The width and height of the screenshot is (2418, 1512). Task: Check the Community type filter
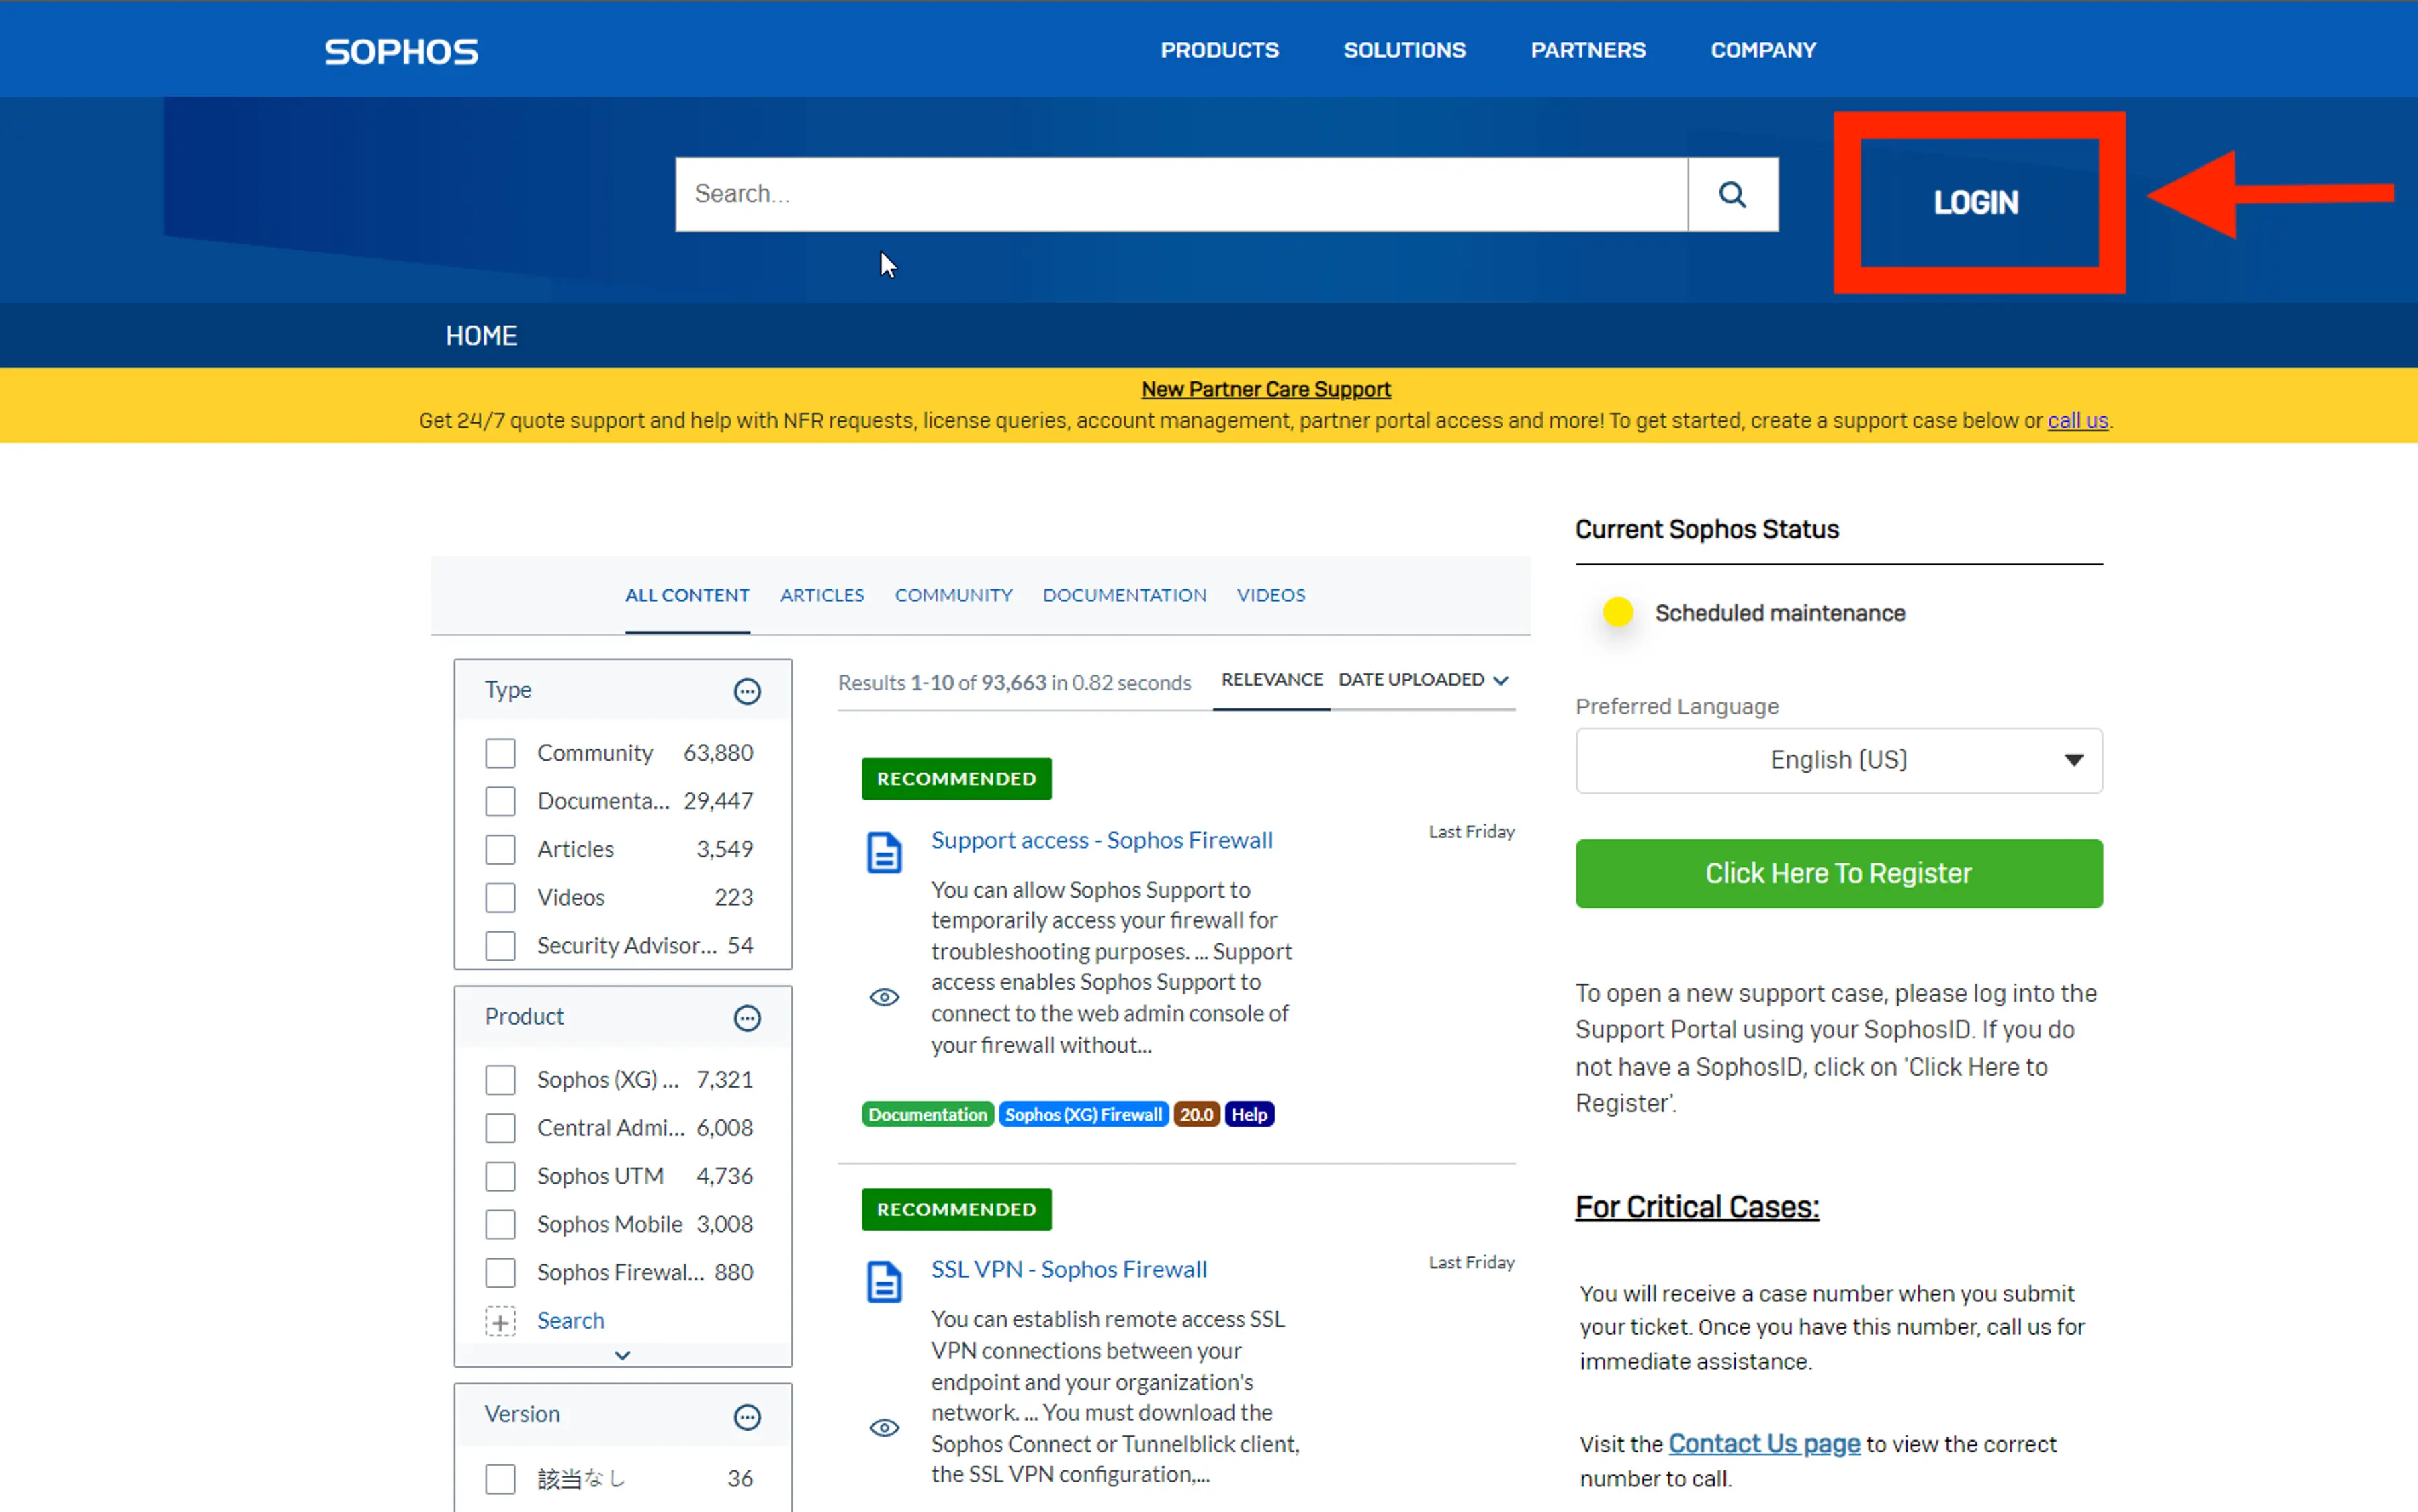click(x=500, y=753)
